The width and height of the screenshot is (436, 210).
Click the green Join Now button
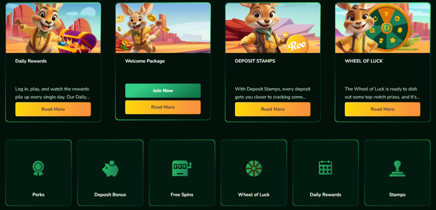[x=163, y=90]
